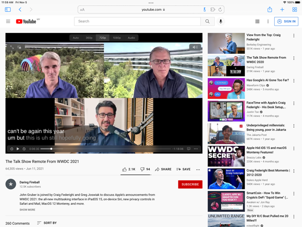Screen dimensions: 302x227
Task: Like the video with thumbs up
Action: click(128, 169)
